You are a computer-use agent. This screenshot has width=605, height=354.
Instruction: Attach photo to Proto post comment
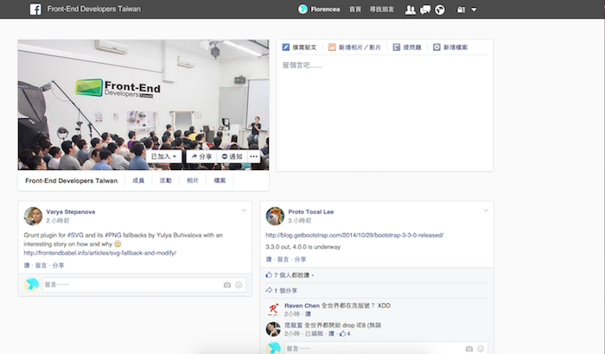coord(469,349)
